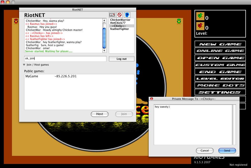The image size is (251, 168).
Task: Click the 'ChickenWar: omw!' chat line
Action: tap(38, 48)
